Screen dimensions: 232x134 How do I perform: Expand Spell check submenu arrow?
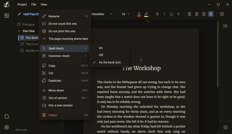(86, 48)
